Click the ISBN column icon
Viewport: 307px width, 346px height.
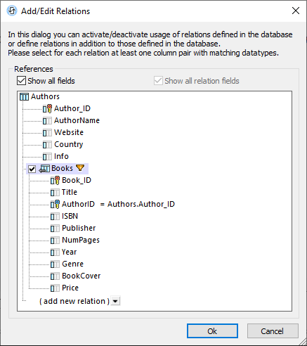55,216
